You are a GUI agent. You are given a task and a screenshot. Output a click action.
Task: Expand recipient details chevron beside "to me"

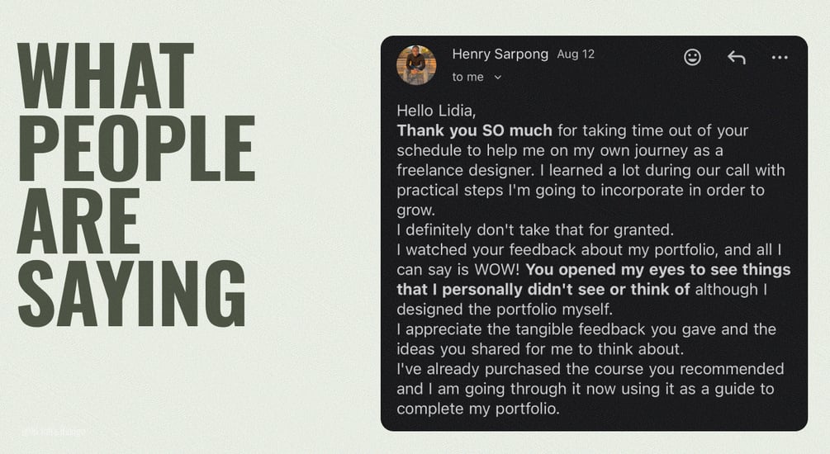click(x=498, y=78)
